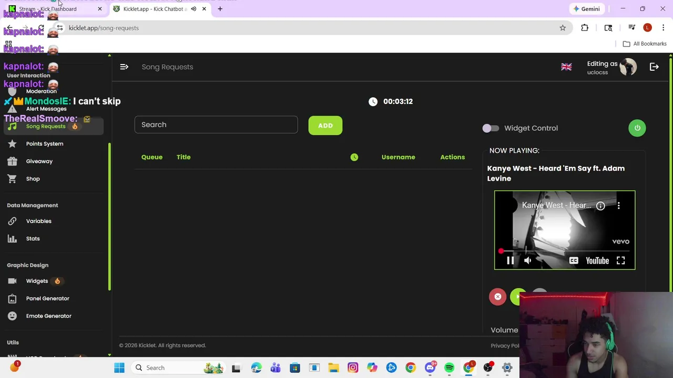Open a new browser tab with plus
This screenshot has height=378, width=673.
click(220, 9)
